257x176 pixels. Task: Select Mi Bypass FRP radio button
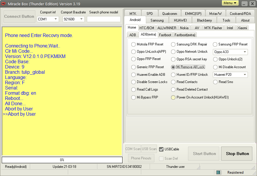[x=133, y=98]
